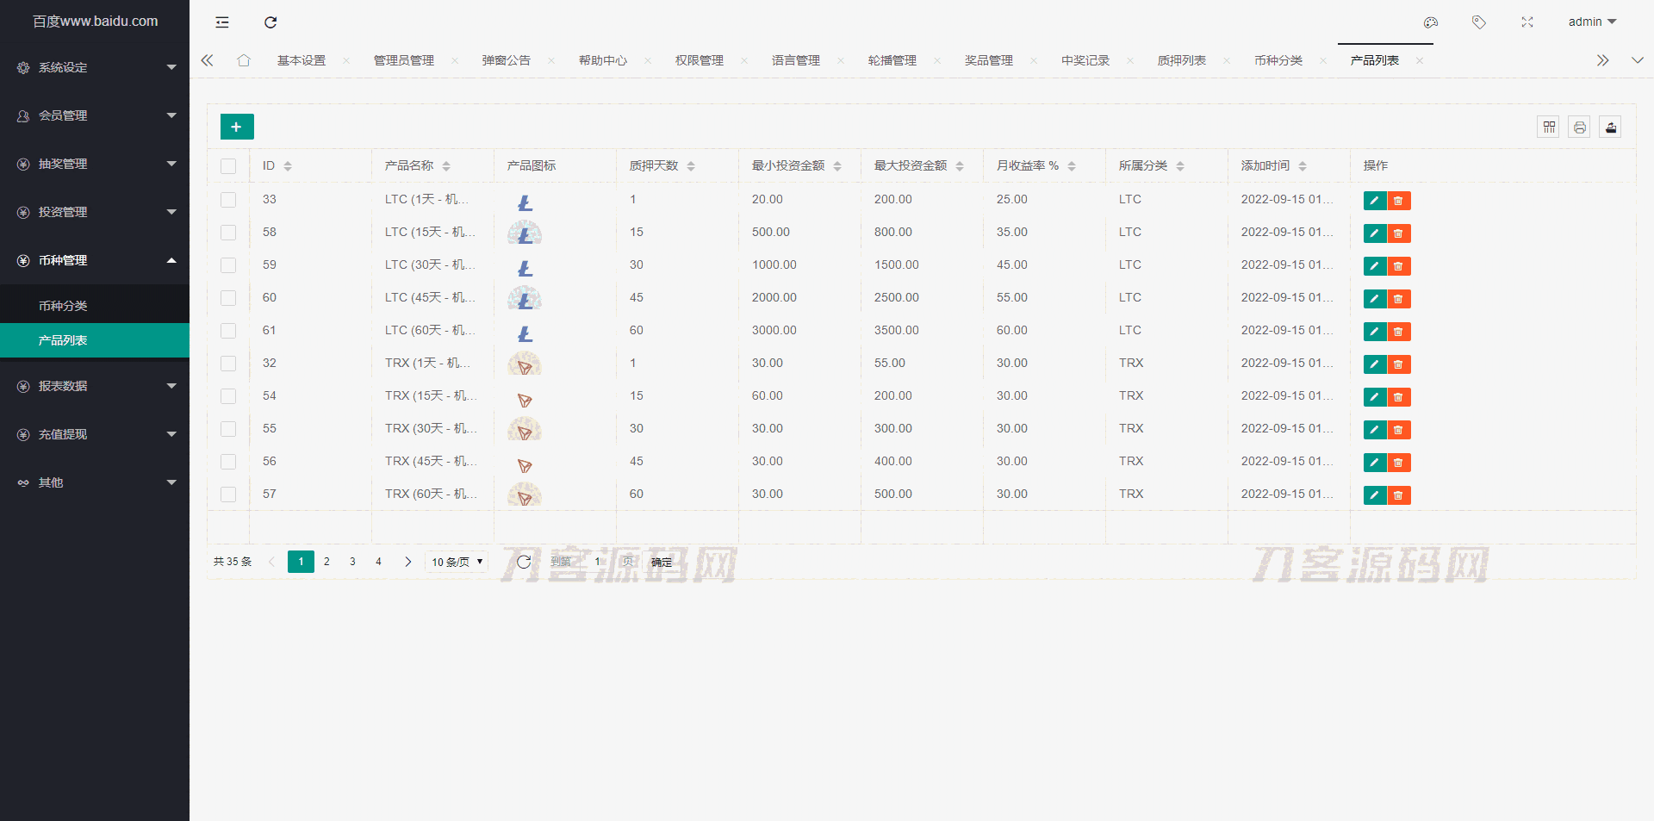The height and width of the screenshot is (821, 1654).
Task: Click the tag icon in the top bar
Action: tap(1479, 22)
